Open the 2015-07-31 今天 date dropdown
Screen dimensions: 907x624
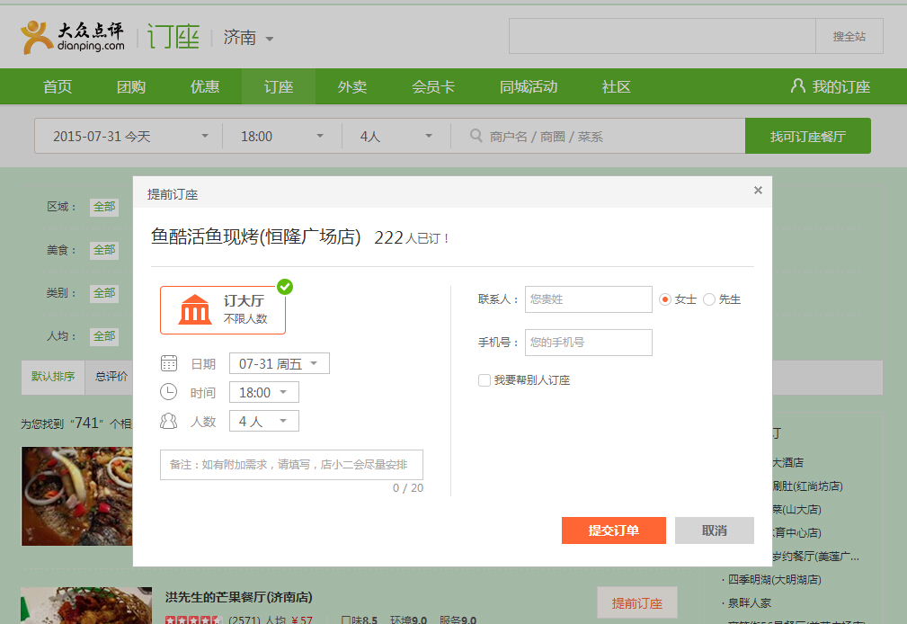pos(129,136)
